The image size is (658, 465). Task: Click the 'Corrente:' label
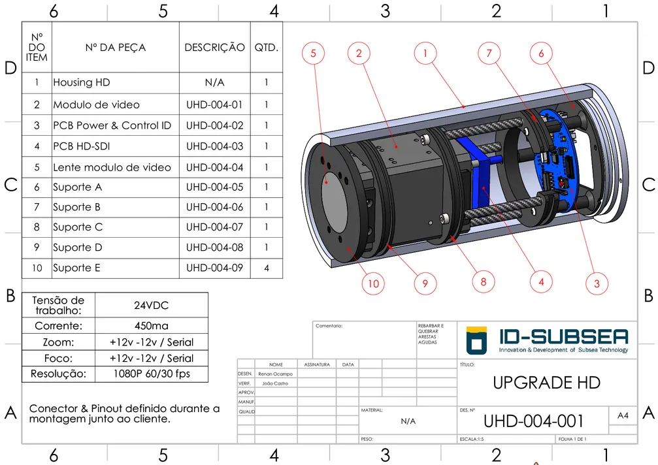[58, 326]
